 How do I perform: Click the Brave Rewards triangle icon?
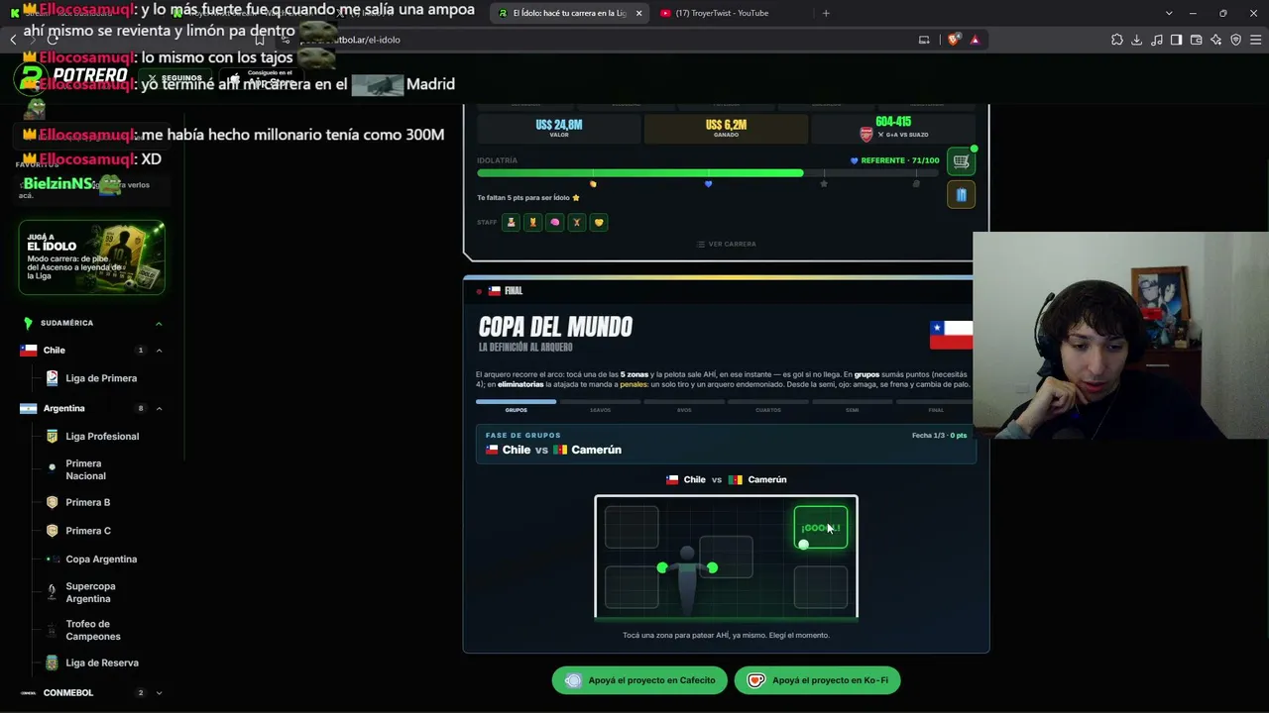coord(975,40)
